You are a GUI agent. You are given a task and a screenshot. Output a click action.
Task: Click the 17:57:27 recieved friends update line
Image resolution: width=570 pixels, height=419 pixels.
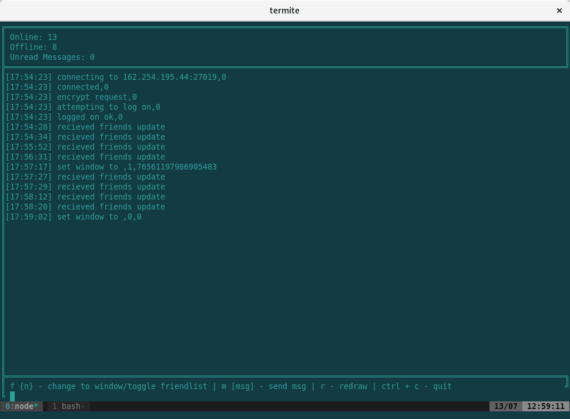(x=85, y=177)
